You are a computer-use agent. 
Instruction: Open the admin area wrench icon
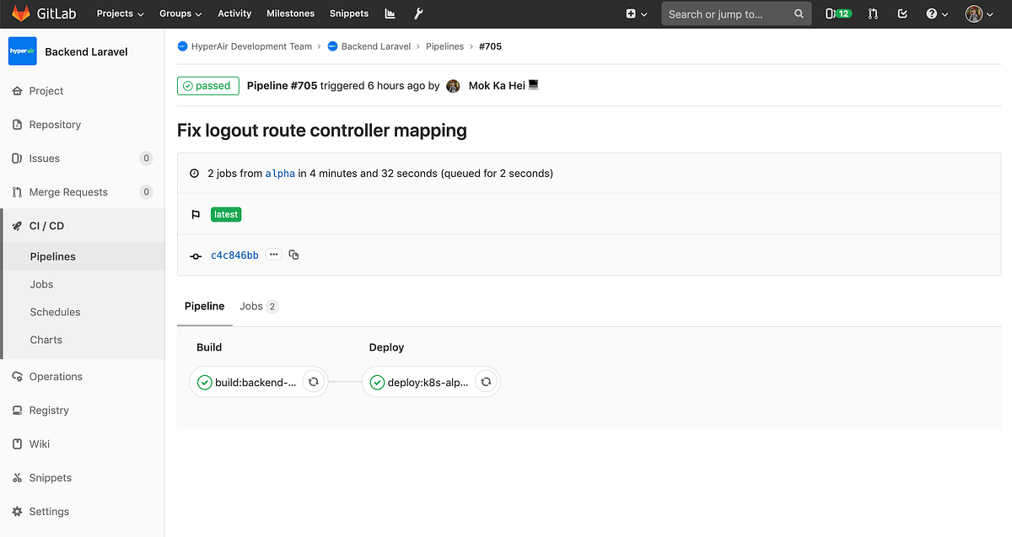tap(418, 13)
